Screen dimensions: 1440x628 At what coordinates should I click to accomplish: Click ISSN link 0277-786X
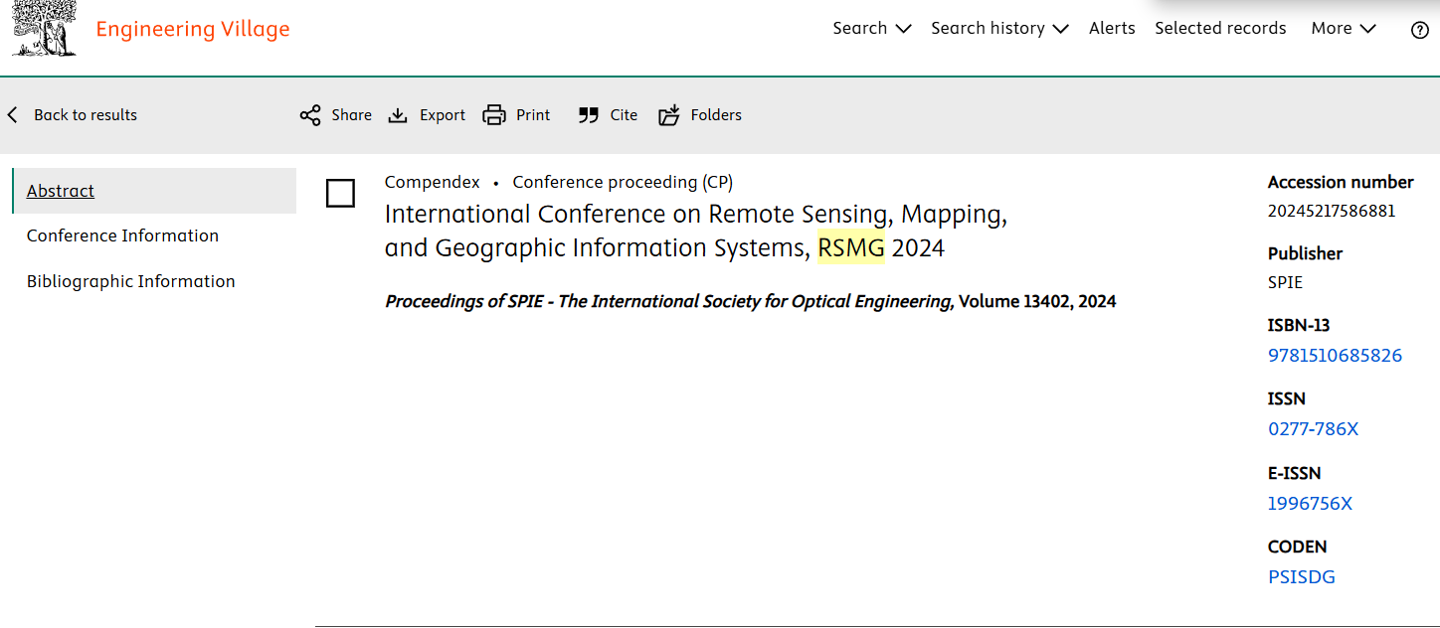point(1313,429)
